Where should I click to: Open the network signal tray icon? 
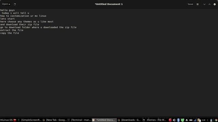click(x=195, y=120)
